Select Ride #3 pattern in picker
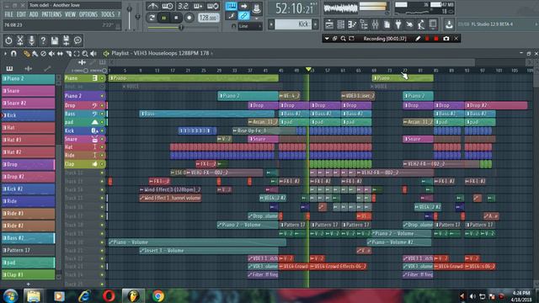The height and width of the screenshot is (303, 539). (28, 213)
